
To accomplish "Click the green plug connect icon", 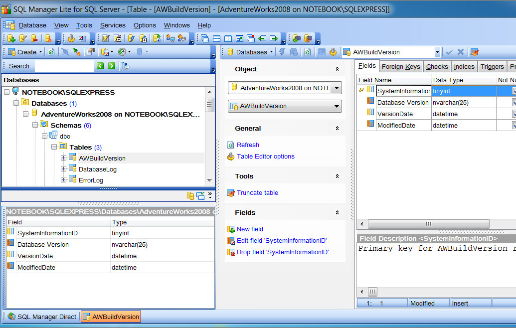I will tap(77, 52).
